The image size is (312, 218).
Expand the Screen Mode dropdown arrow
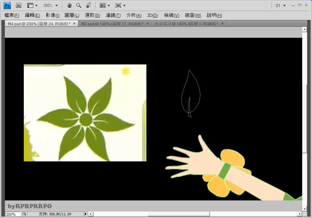[124, 6]
